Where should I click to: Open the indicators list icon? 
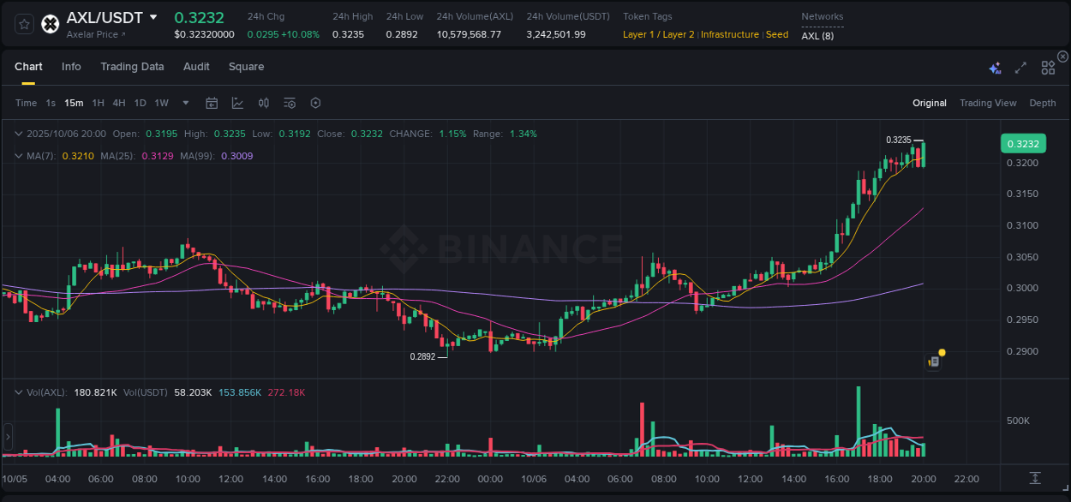tap(289, 103)
